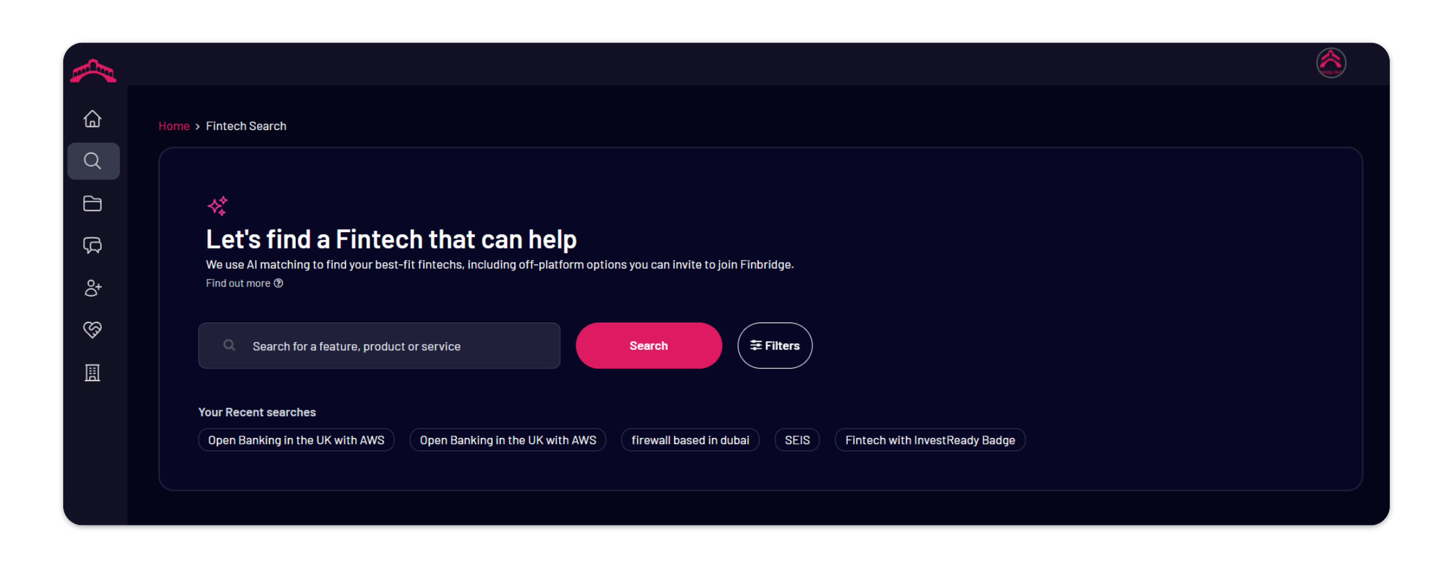Focus the feature search input field

tap(379, 345)
